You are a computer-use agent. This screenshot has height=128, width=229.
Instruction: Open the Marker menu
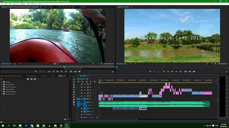(x=23, y=4)
